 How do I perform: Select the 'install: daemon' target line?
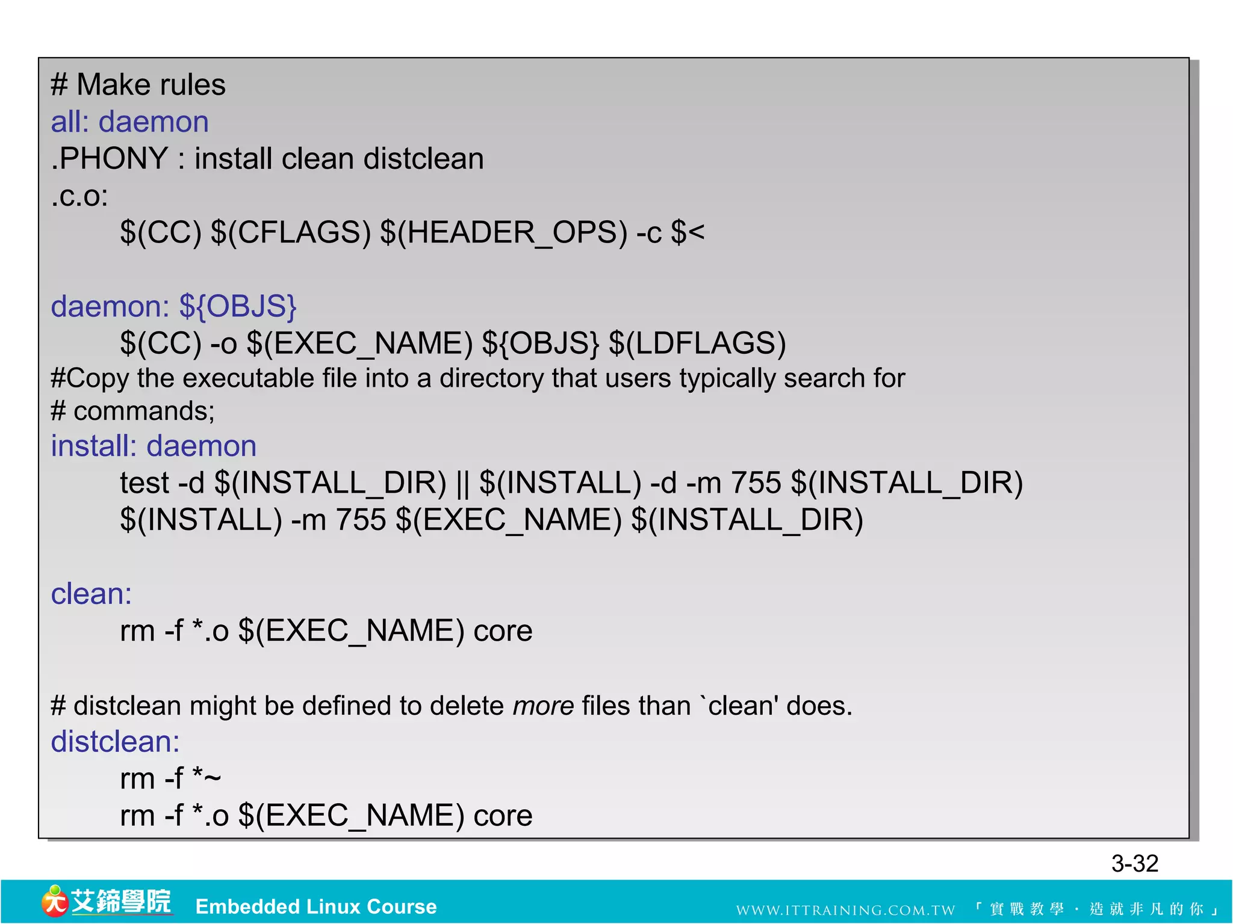point(154,446)
